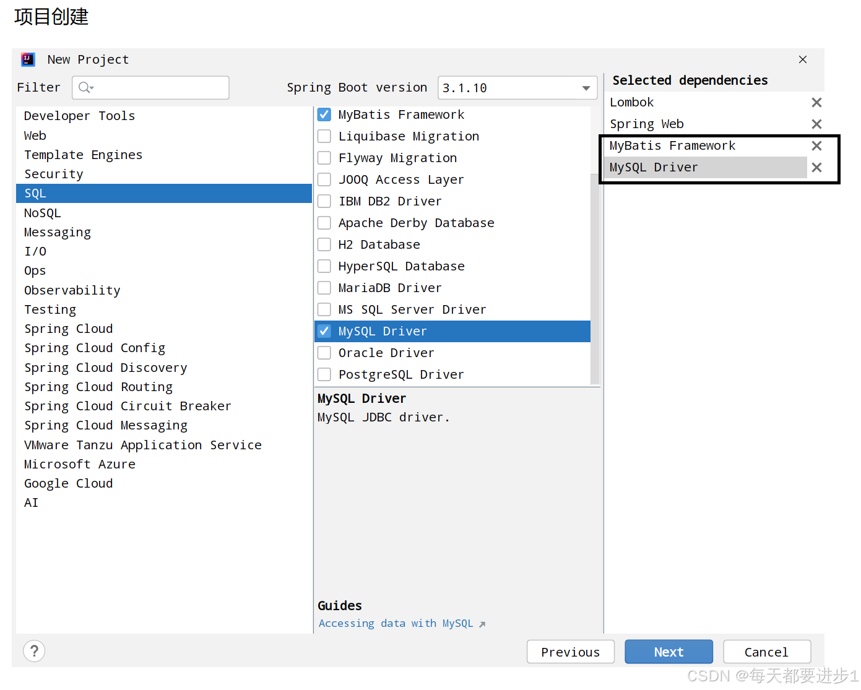Remove MyBatis Framework from selected dependencies
861x690 pixels.
click(816, 146)
